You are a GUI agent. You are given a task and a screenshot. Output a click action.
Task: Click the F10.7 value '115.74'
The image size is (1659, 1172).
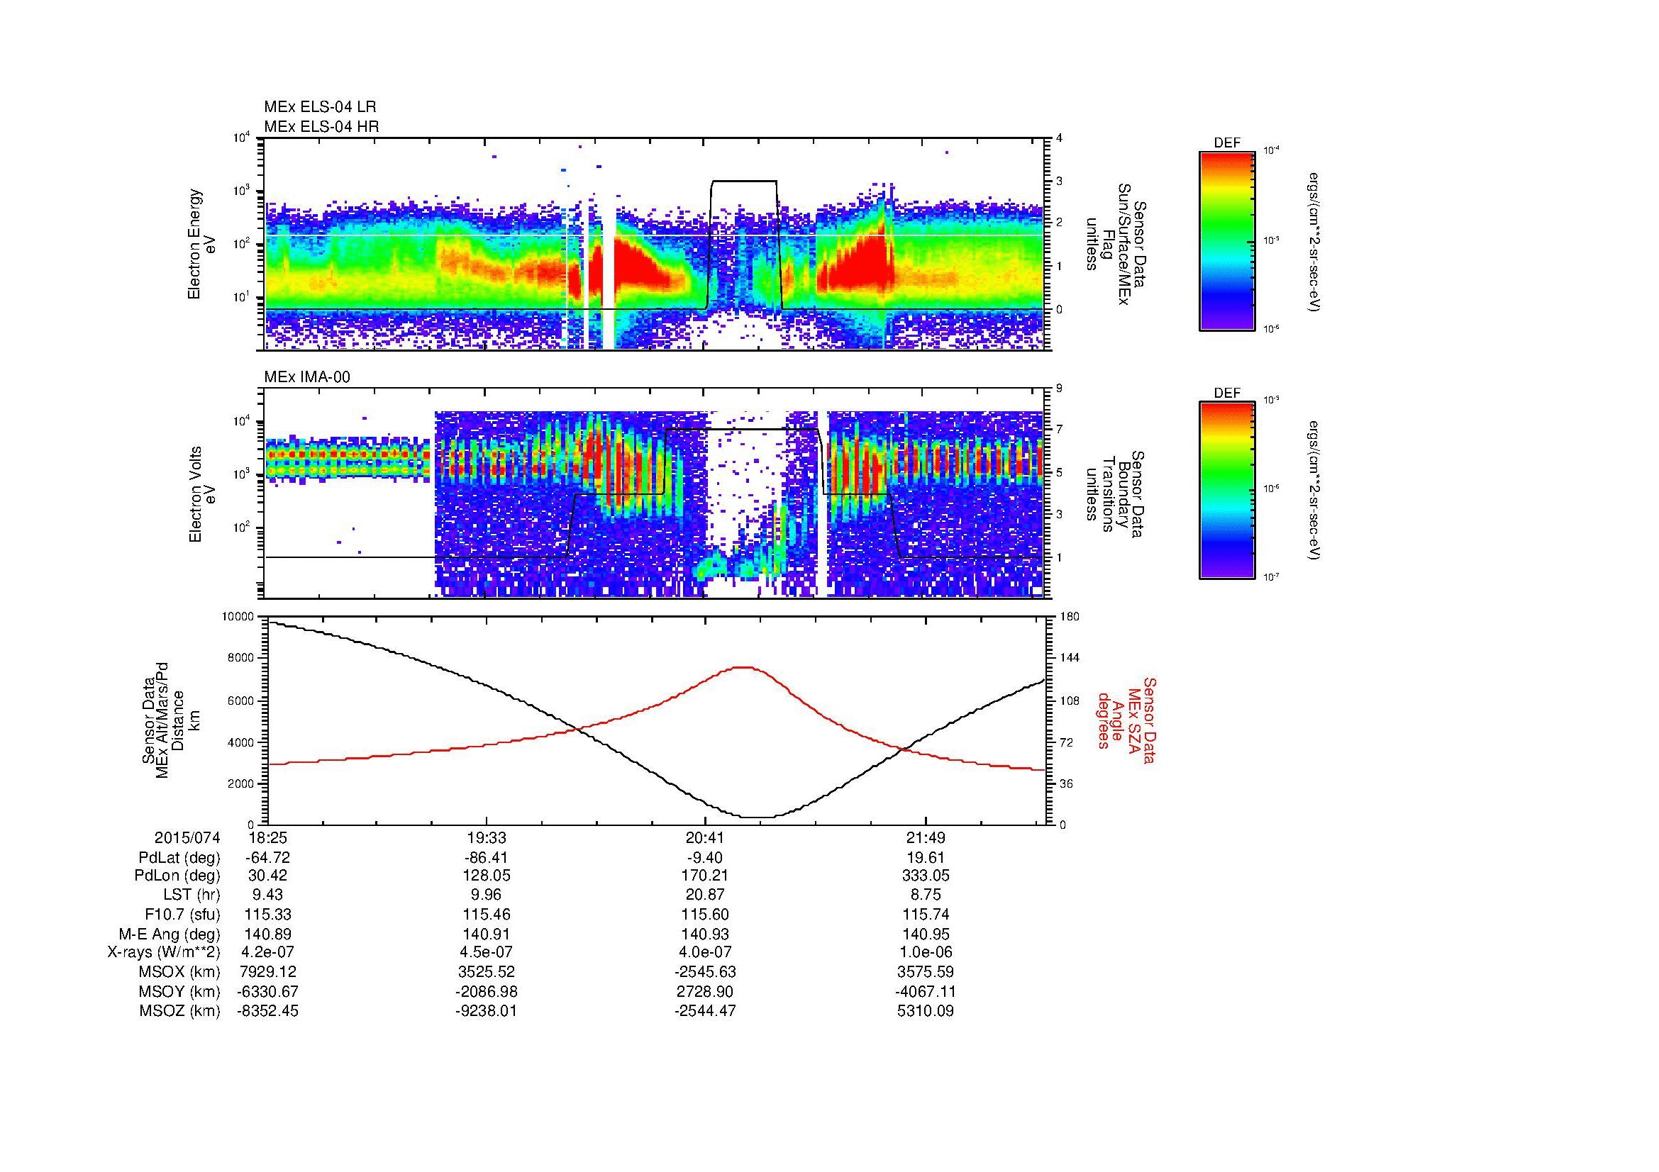(x=926, y=915)
